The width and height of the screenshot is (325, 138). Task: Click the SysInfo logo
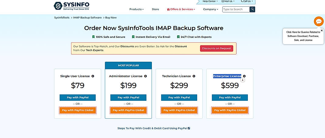71,6
